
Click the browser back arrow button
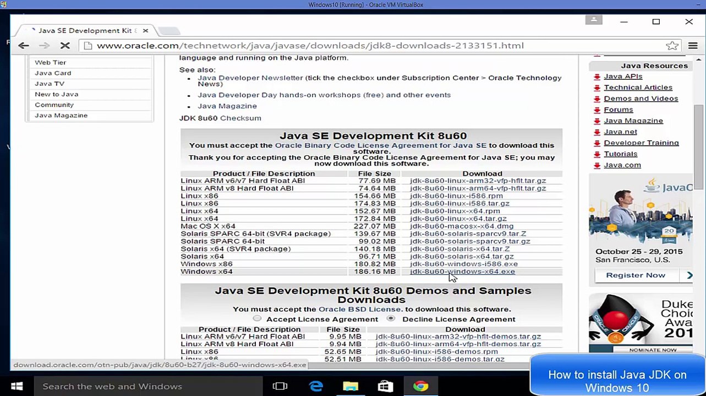click(x=24, y=46)
